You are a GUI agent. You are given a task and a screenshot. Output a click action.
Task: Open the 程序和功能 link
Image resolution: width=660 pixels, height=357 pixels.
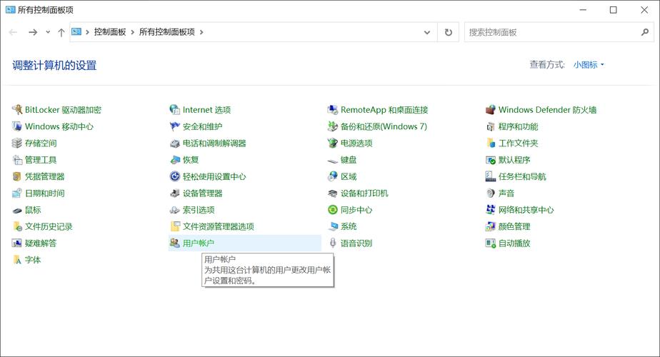(518, 126)
